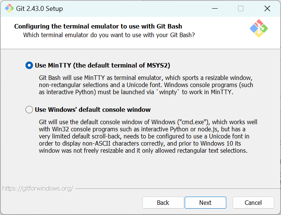Open the gitforwindows.org link
The height and width of the screenshot is (215, 281).
tap(37, 188)
